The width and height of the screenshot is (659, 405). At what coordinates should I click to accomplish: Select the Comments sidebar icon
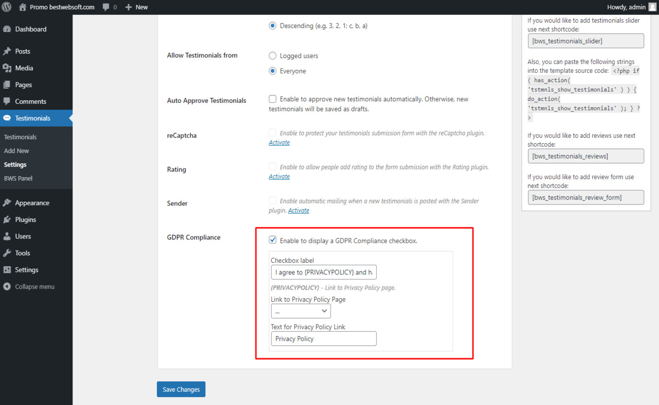(7, 102)
